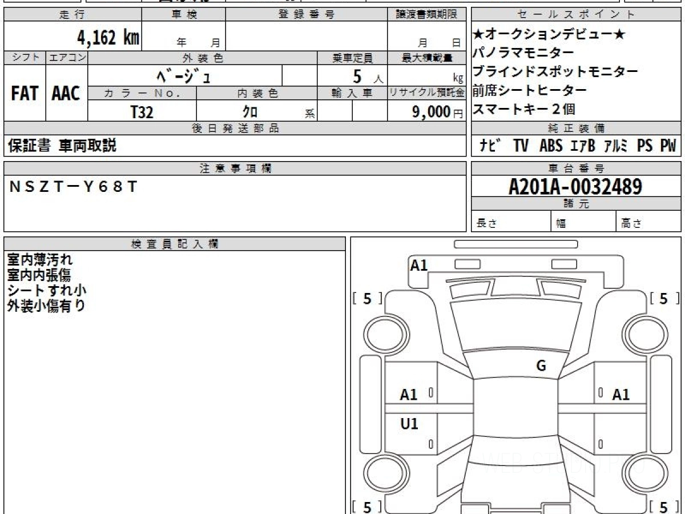Click the 外装色 header cell
Image resolution: width=685 pixels, height=514 pixels.
[203, 58]
